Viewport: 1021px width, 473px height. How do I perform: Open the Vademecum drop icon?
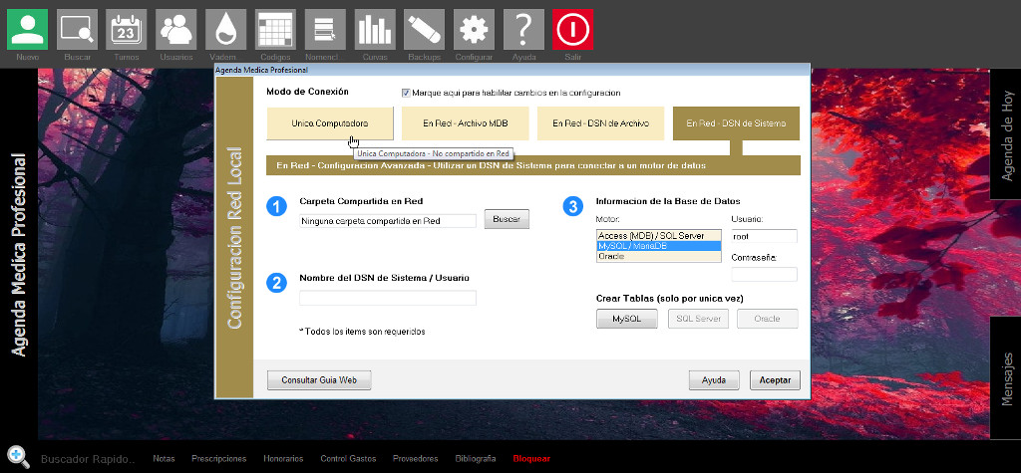[x=225, y=29]
